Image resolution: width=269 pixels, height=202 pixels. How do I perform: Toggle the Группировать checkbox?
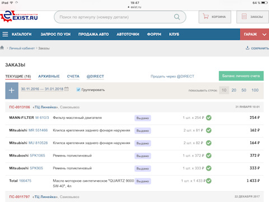78,90
